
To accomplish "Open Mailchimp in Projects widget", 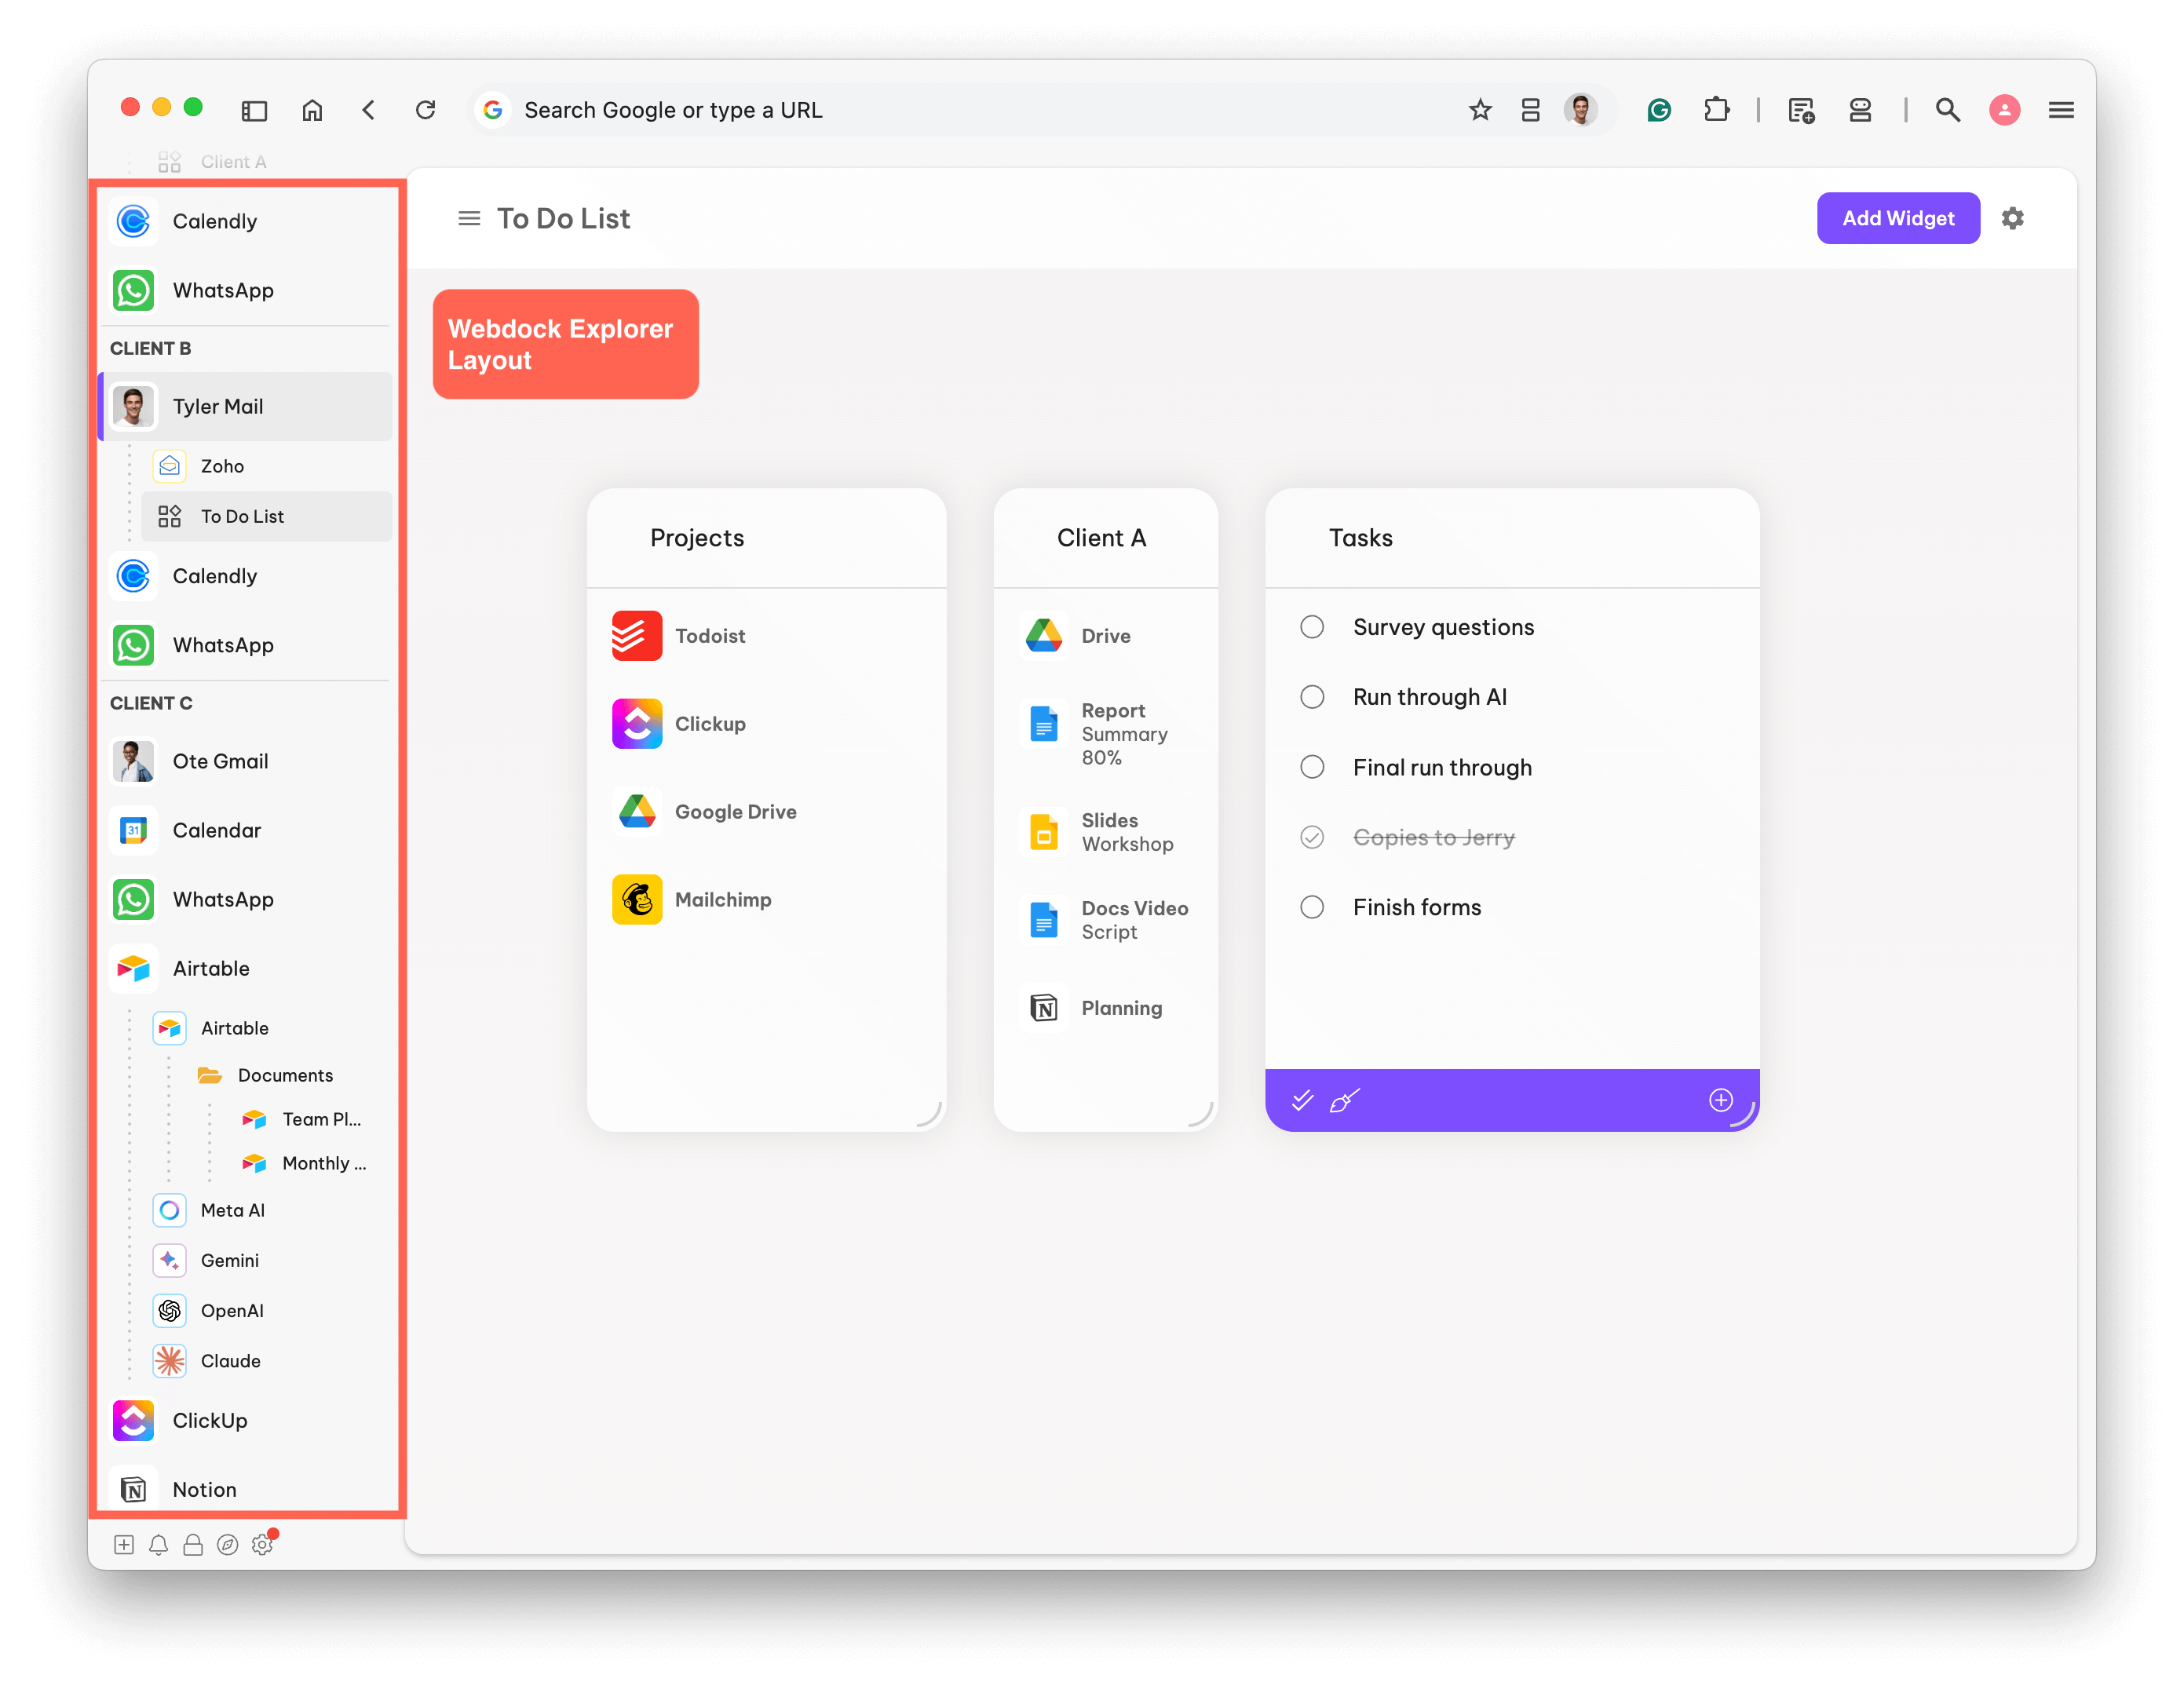I will point(691,900).
